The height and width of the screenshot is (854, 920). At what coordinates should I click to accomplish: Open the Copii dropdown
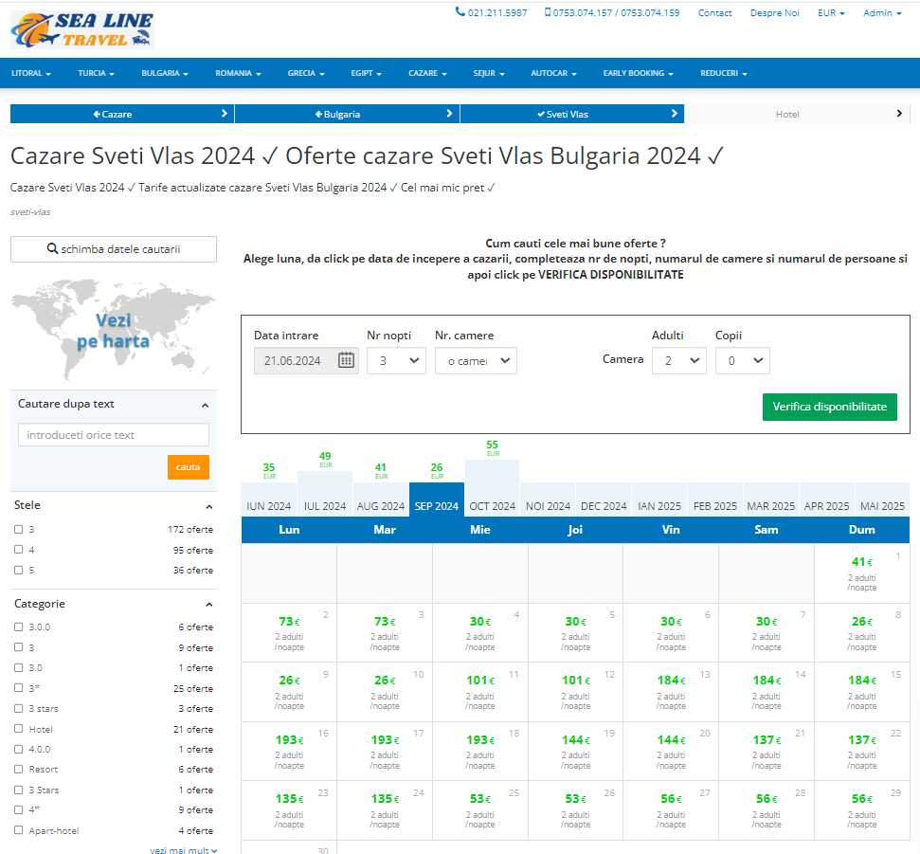click(x=742, y=360)
